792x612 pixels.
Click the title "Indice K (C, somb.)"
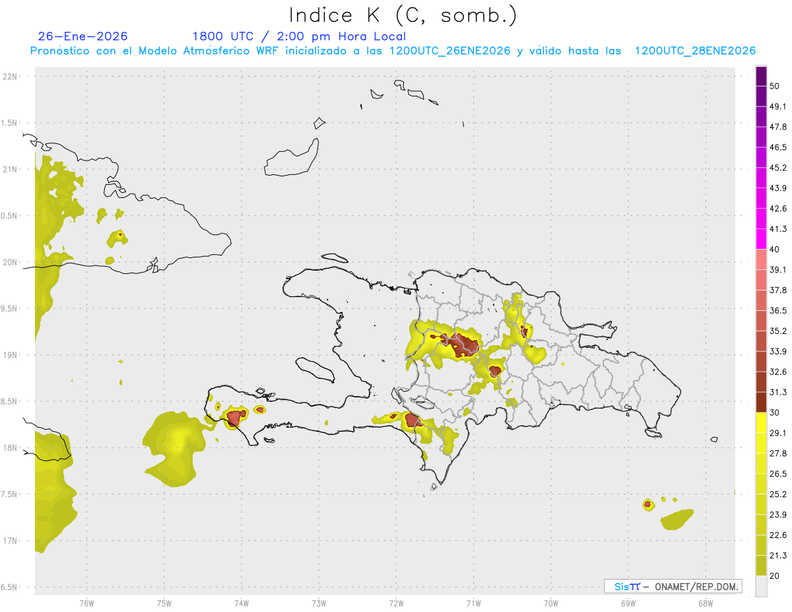tap(403, 15)
